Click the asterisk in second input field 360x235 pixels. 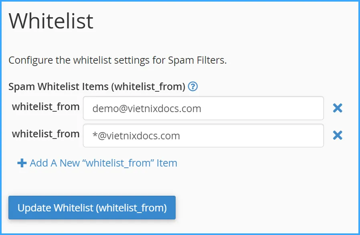coord(95,135)
